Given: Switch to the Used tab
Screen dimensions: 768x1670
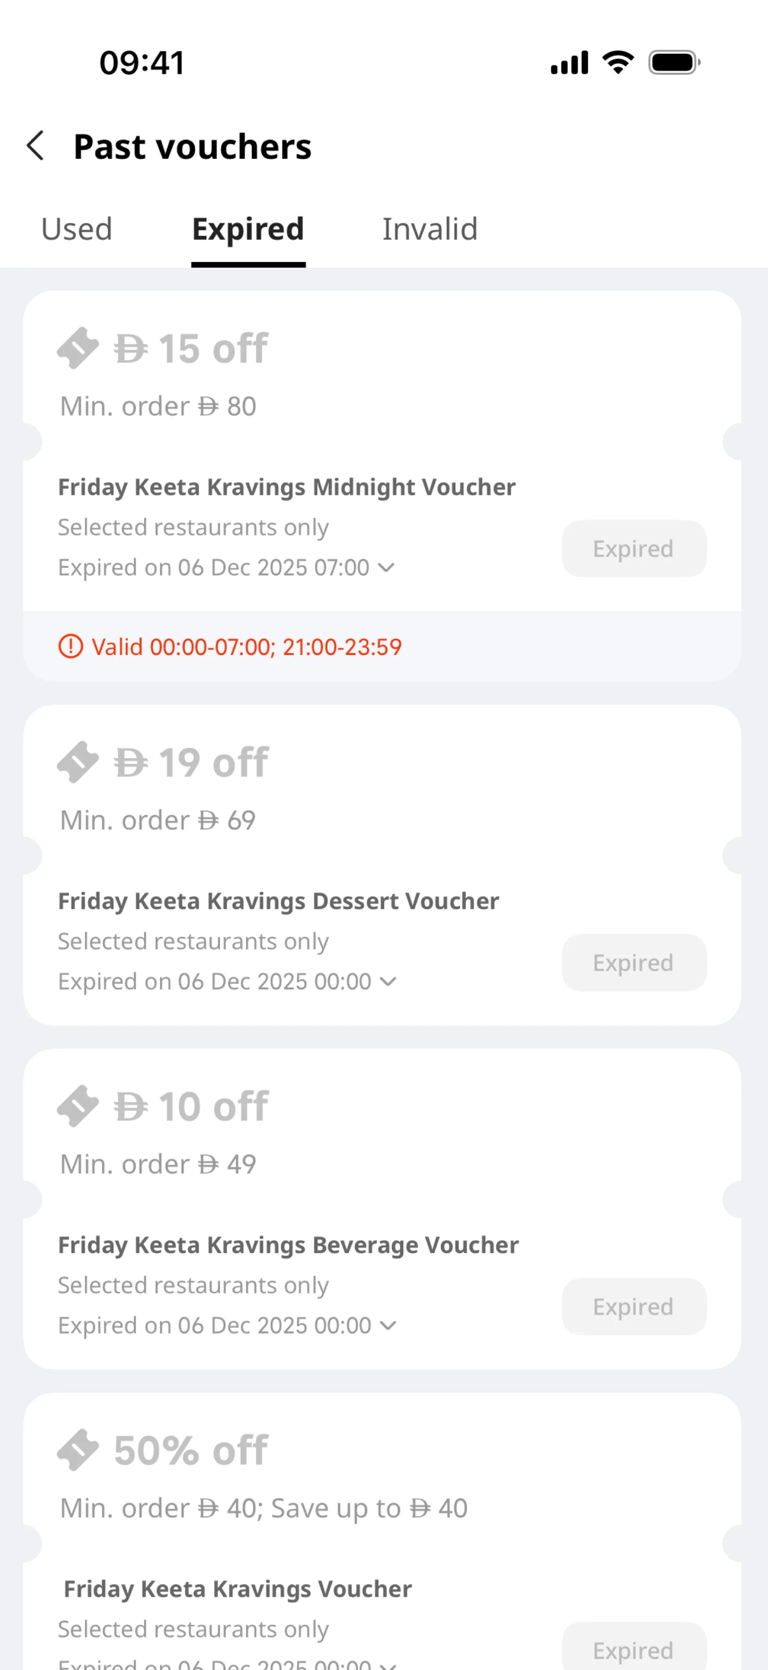Looking at the screenshot, I should pos(76,229).
